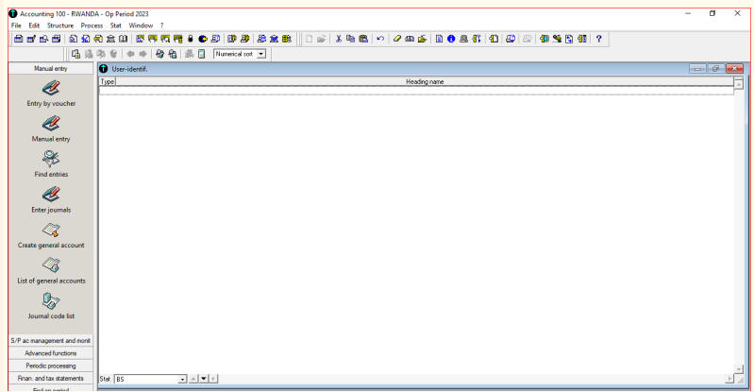
Task: Click the open folder toolbar icon
Action: [321, 39]
